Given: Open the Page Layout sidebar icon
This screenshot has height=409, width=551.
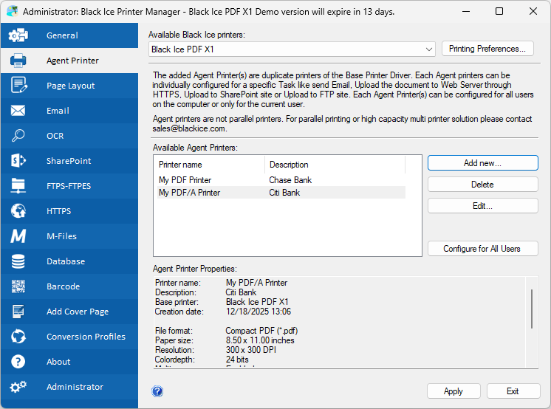Looking at the screenshot, I should [18, 86].
